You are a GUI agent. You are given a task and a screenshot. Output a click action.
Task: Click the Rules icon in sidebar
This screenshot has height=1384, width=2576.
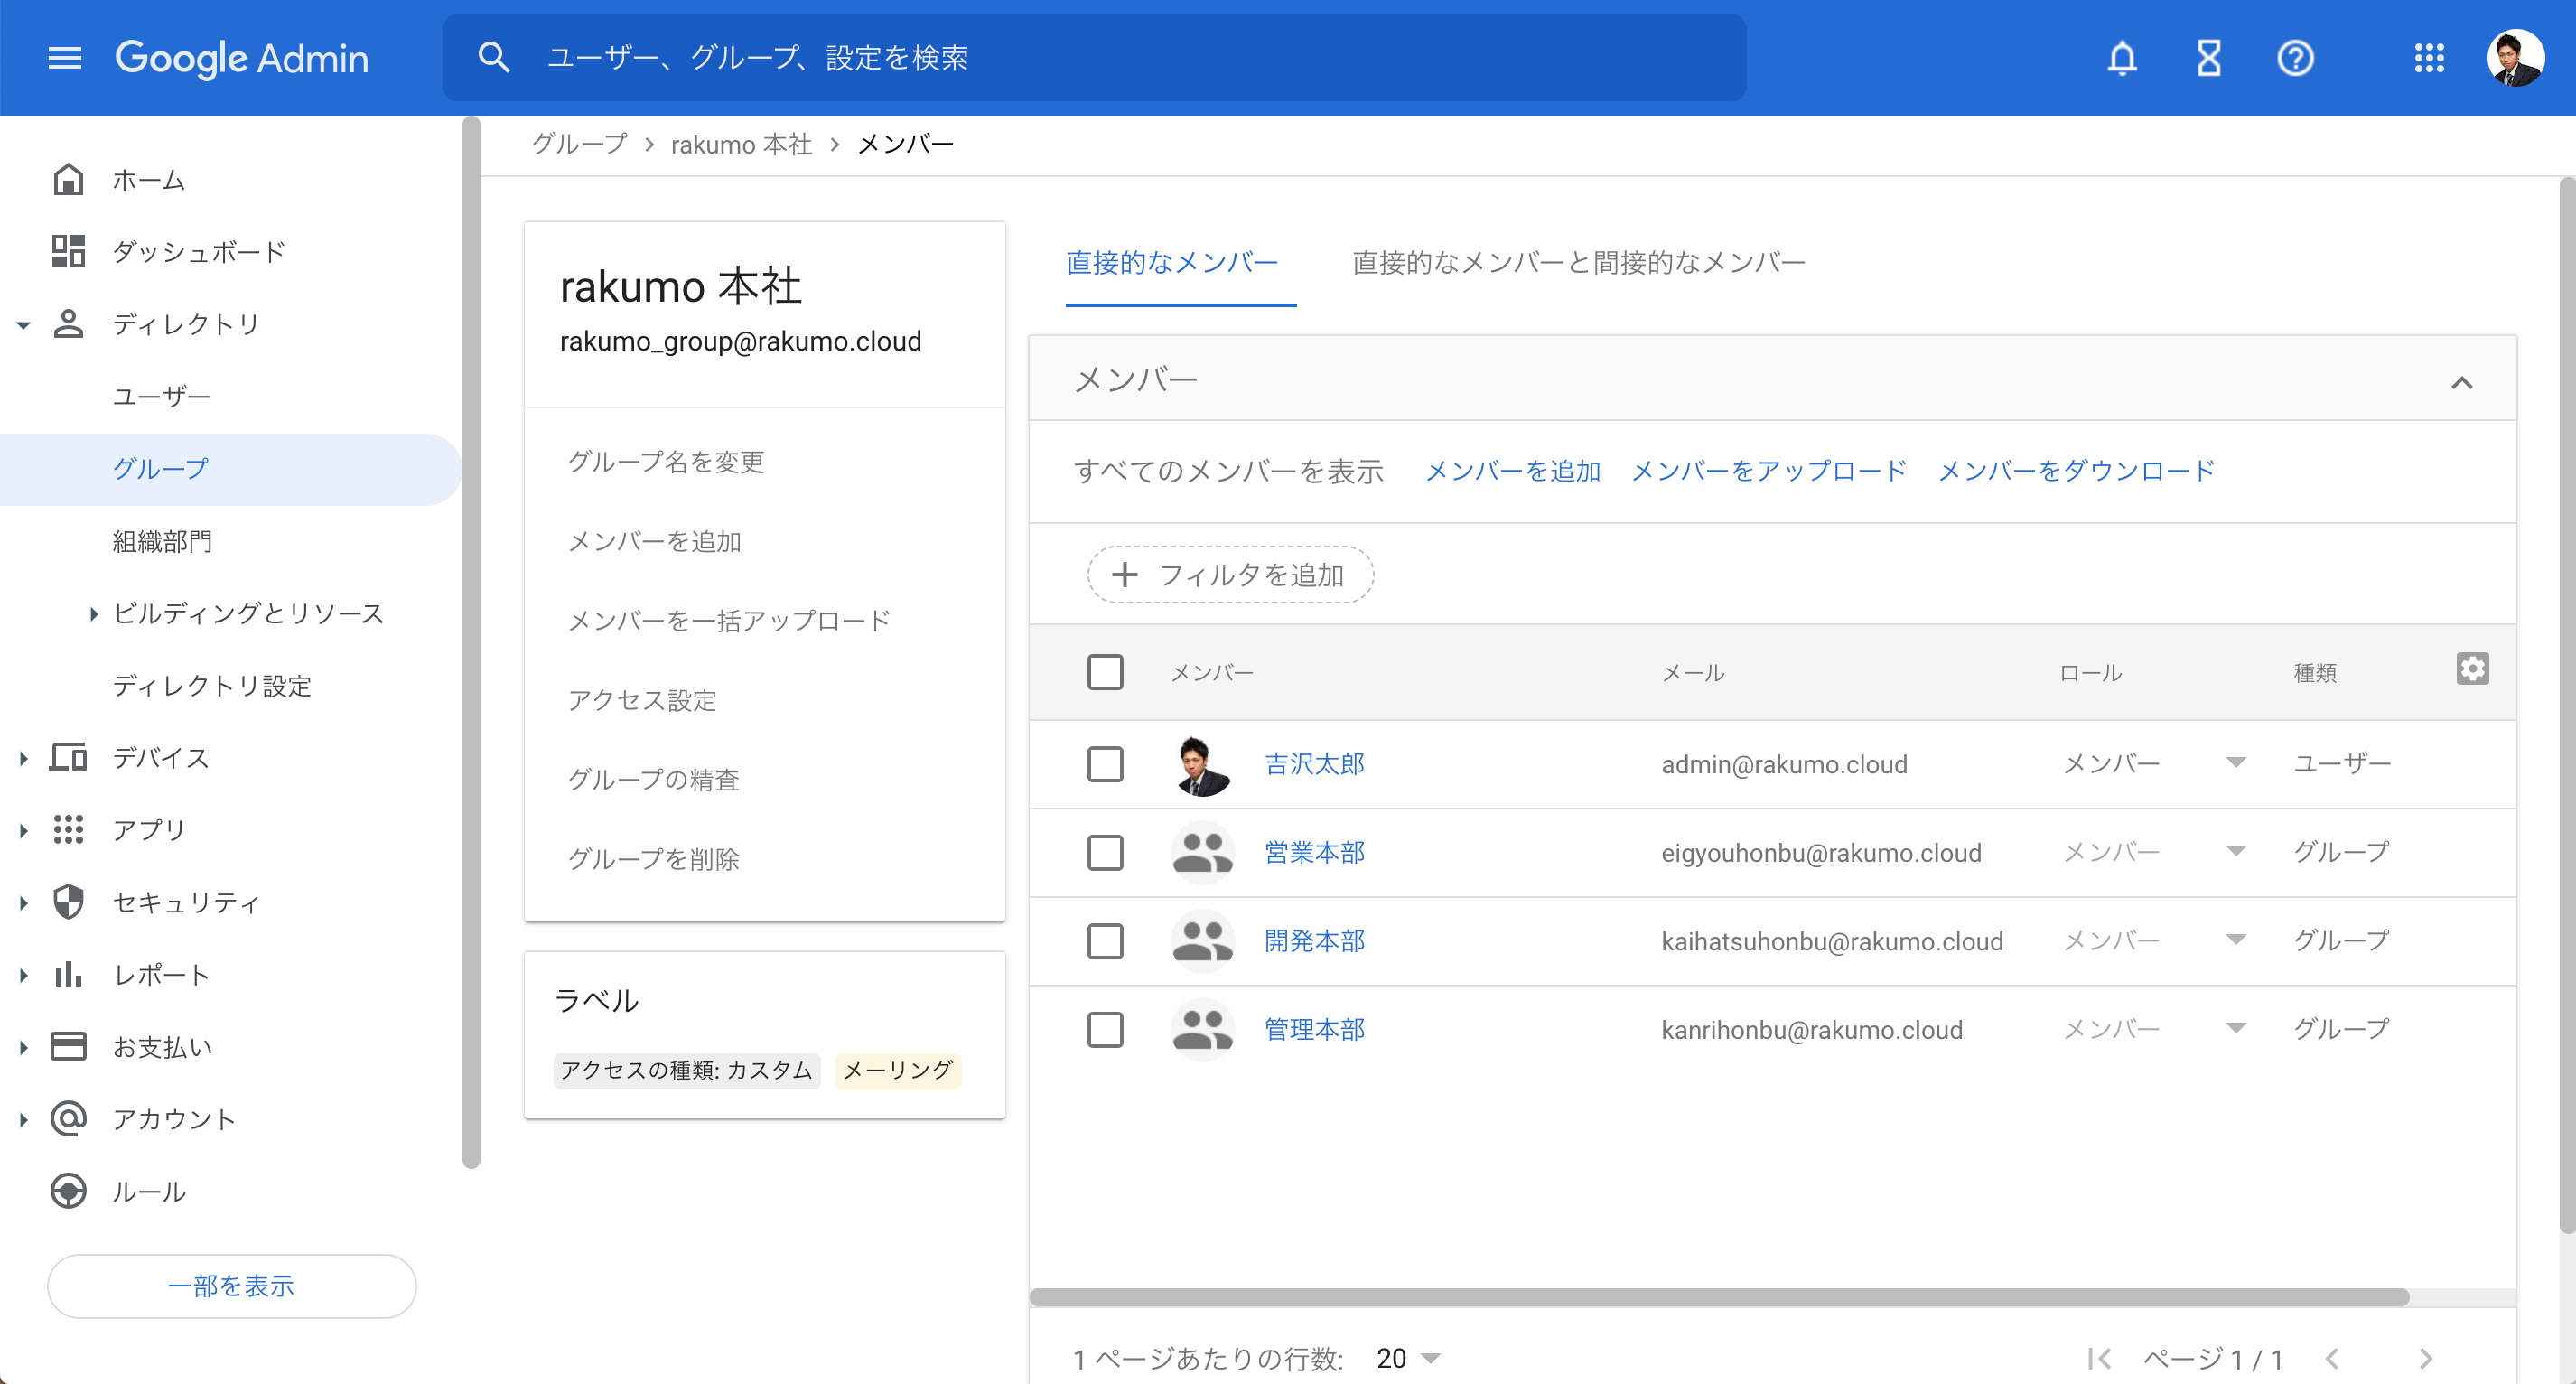(x=68, y=1191)
